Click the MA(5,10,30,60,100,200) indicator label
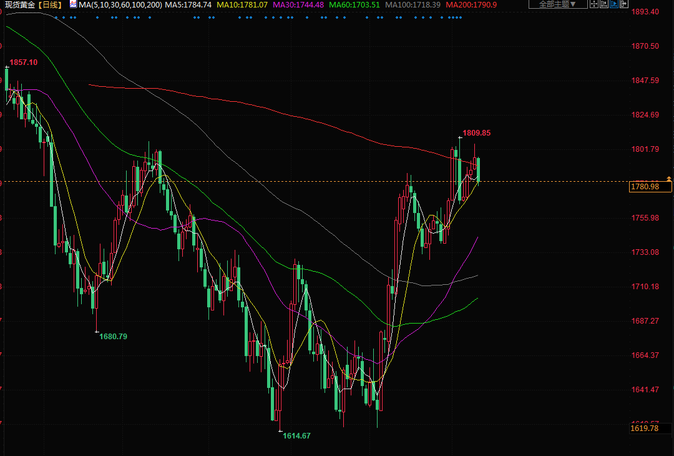This screenshot has height=456, width=674. tap(120, 5)
